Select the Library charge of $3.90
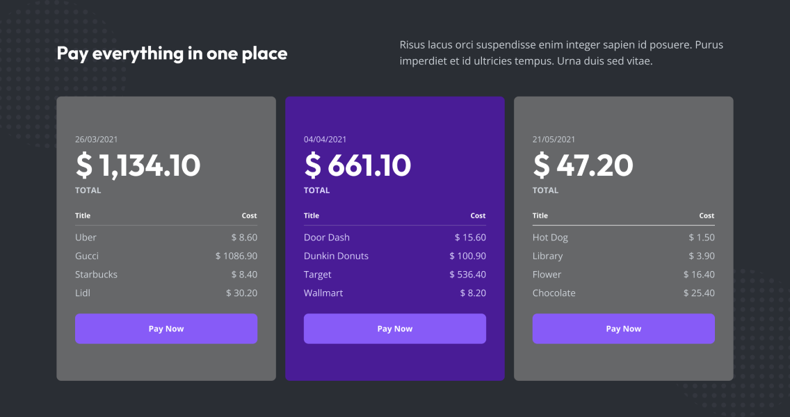790x417 pixels. 547,256
